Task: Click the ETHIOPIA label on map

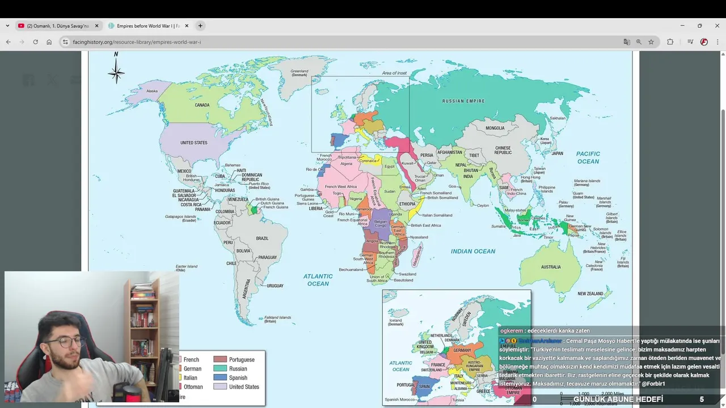Action: (x=407, y=204)
